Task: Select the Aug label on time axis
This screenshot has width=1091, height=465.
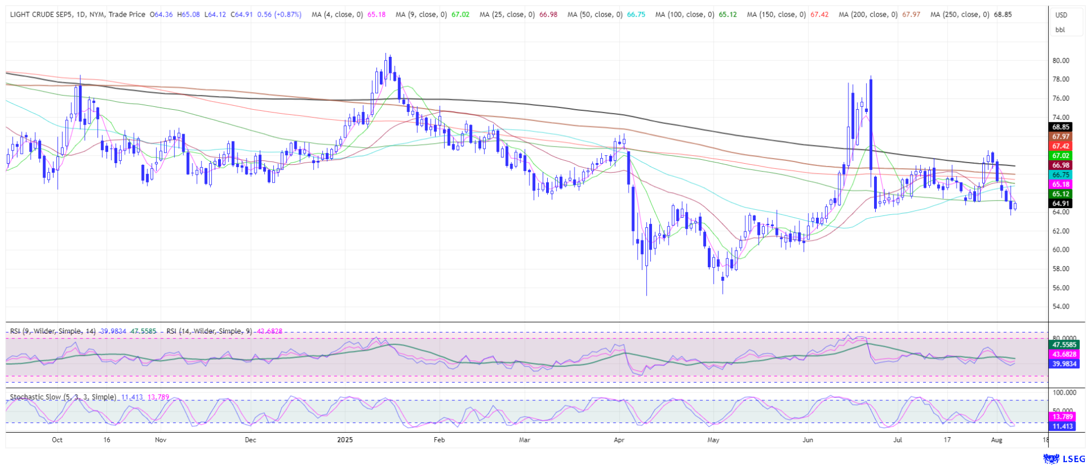Action: (996, 440)
